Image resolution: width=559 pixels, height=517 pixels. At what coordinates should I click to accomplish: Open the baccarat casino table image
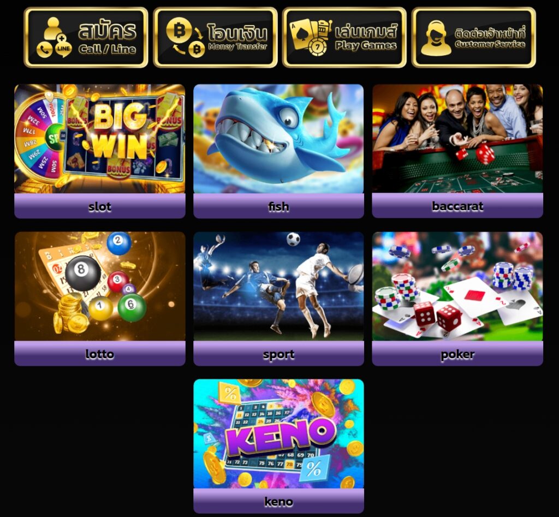coord(457,139)
